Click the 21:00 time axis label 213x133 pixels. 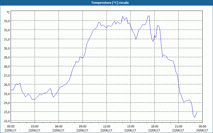[x=178, y=127]
